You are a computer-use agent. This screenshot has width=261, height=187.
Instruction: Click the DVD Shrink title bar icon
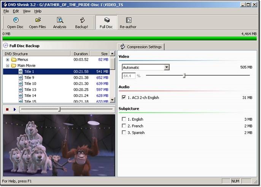(x=5, y=5)
